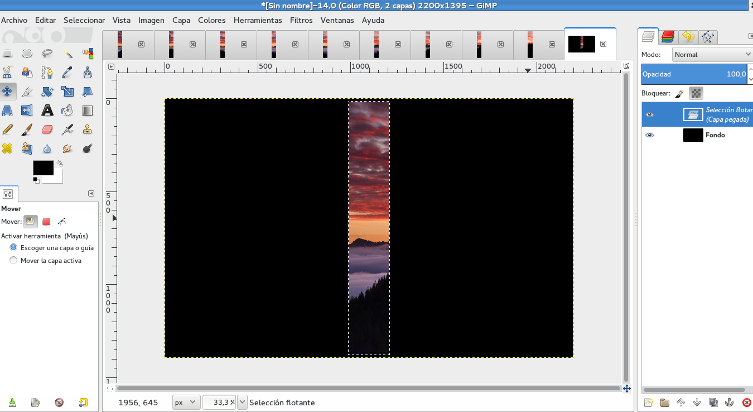Select the Ellipse Select tool
The height and width of the screenshot is (412, 753).
click(27, 54)
